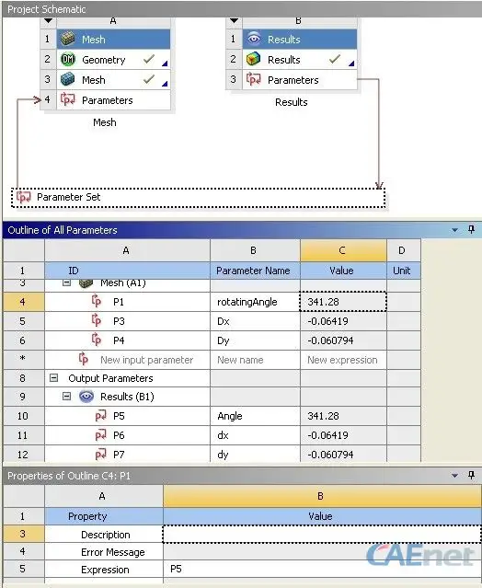Click the Parameters icon in system A
This screenshot has width=482, height=588.
click(68, 99)
